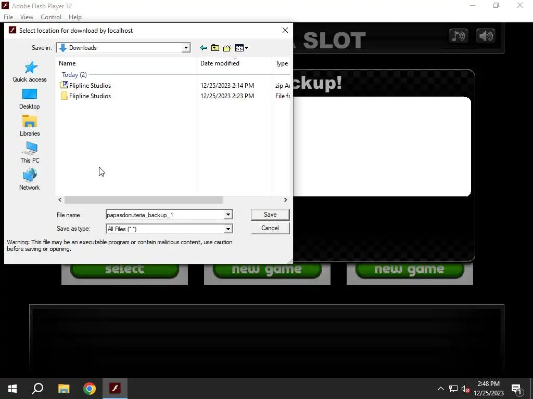Go up one folder level
The image size is (533, 399).
pos(215,48)
